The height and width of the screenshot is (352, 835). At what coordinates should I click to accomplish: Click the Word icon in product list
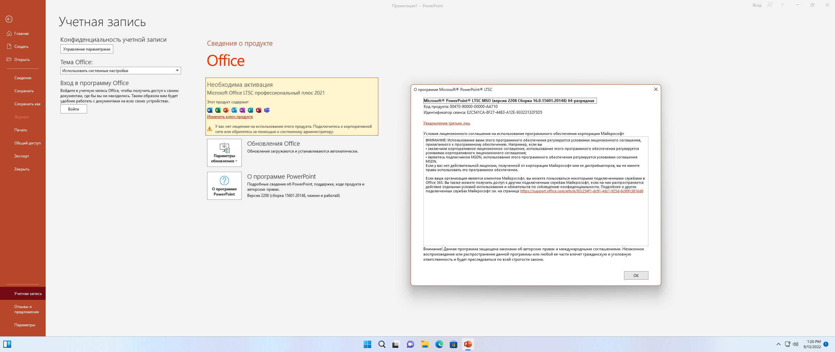click(x=210, y=110)
